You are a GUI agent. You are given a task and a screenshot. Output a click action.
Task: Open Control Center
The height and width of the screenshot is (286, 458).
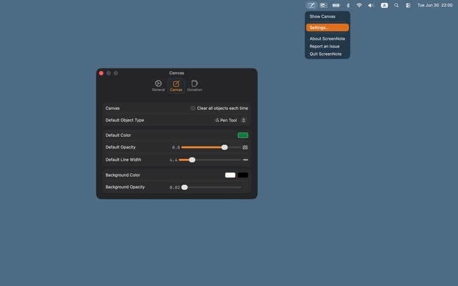click(x=408, y=5)
